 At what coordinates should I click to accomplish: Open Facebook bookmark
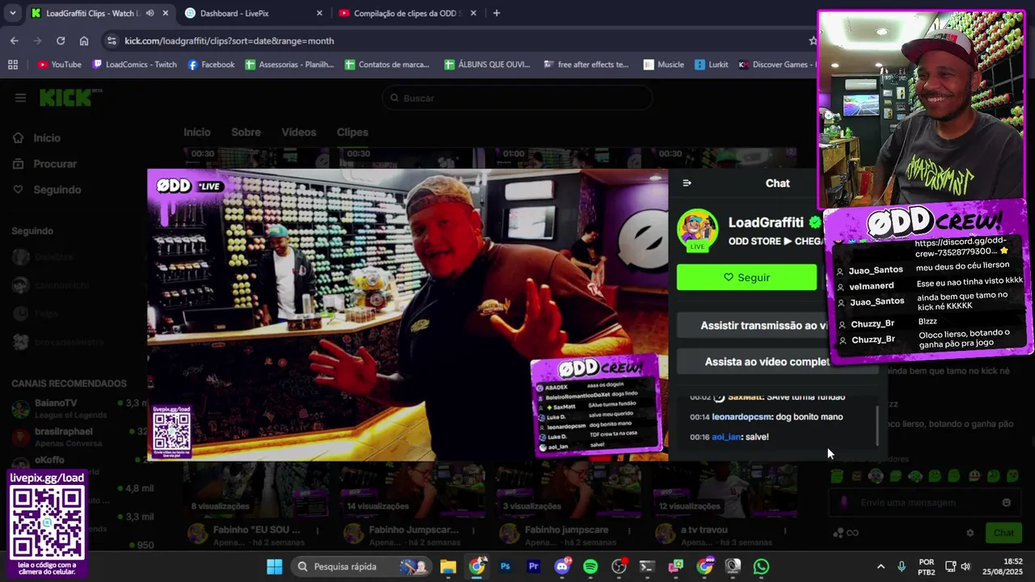tap(211, 65)
